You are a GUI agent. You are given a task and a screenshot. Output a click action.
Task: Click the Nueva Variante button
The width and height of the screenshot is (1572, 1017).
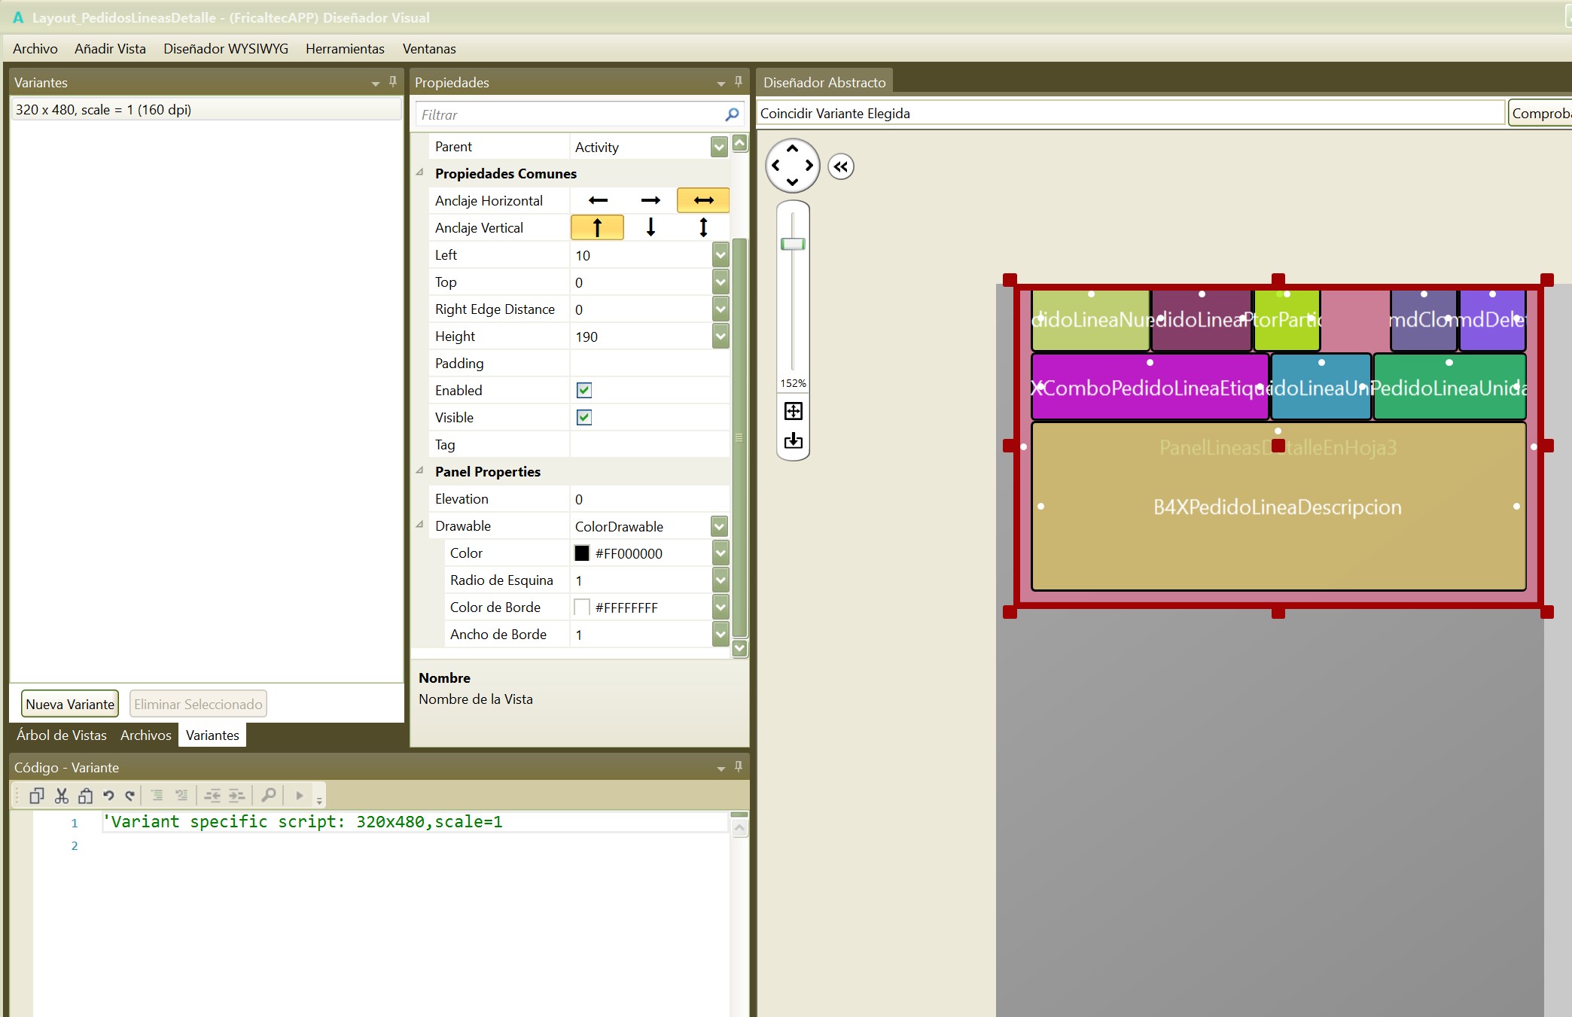[x=70, y=704]
